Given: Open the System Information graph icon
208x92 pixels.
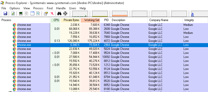Looking at the screenshot, I should pos(21,13).
